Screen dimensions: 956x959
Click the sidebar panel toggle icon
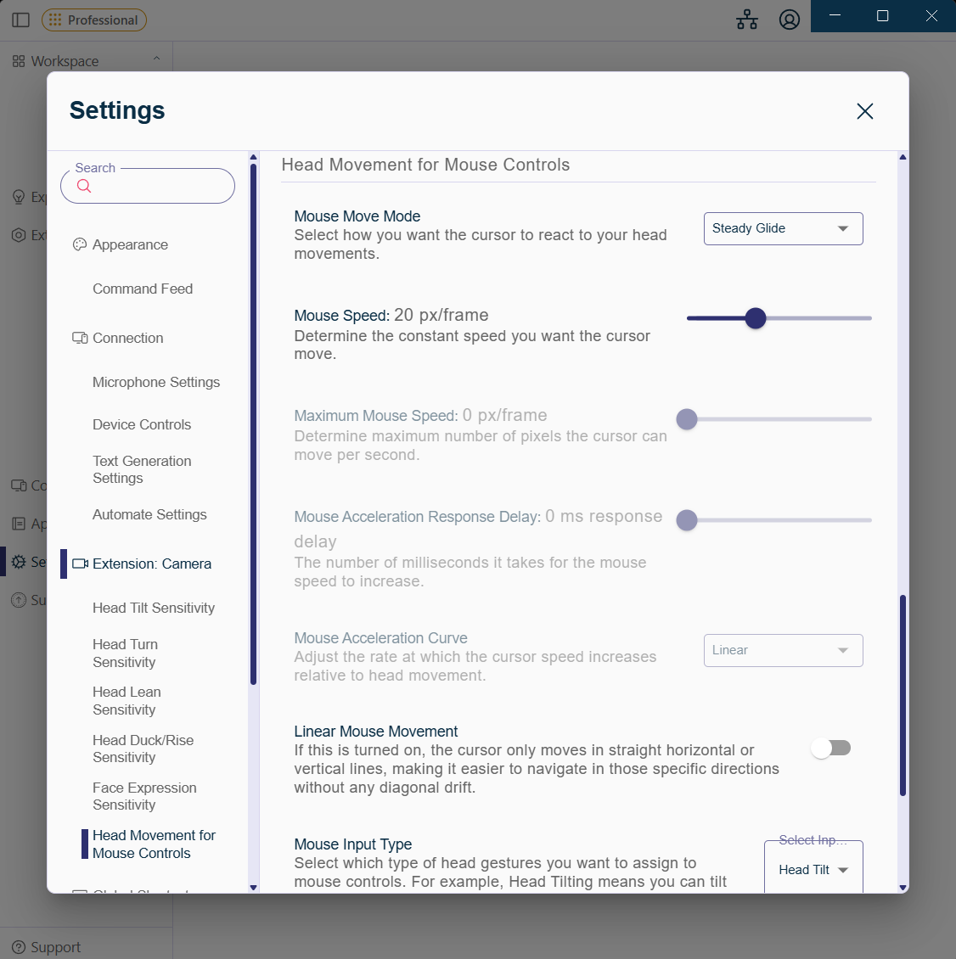[x=21, y=20]
